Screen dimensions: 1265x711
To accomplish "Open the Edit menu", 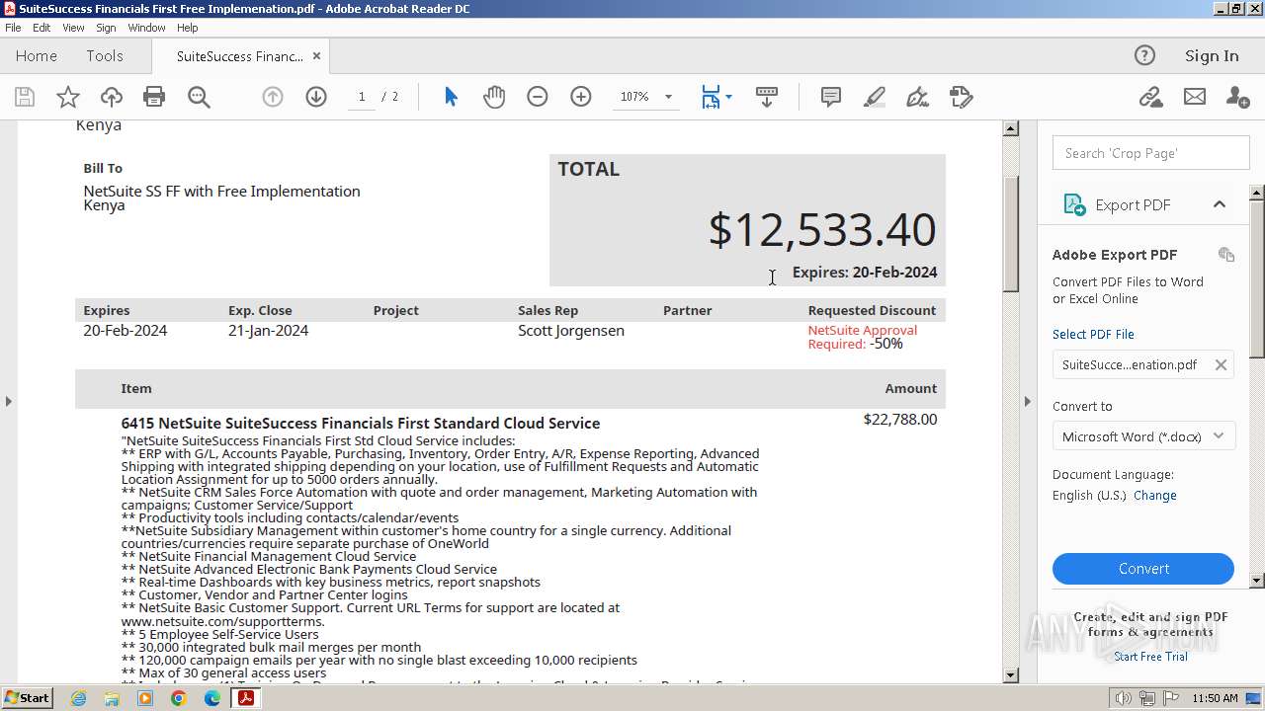I will [x=42, y=28].
